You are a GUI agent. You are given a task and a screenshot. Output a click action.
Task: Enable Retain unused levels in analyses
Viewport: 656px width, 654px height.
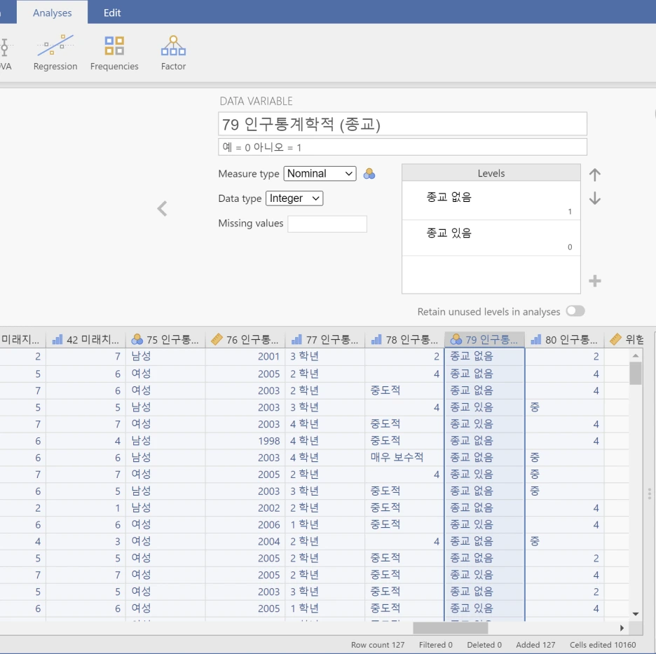(x=575, y=311)
